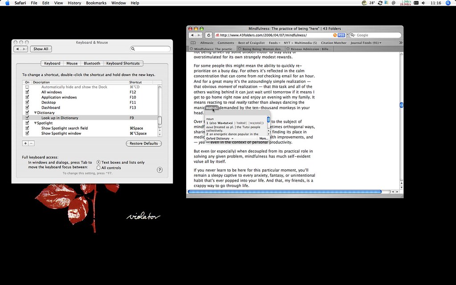Click the System Preferences search field
456x285 pixels.
point(151,49)
